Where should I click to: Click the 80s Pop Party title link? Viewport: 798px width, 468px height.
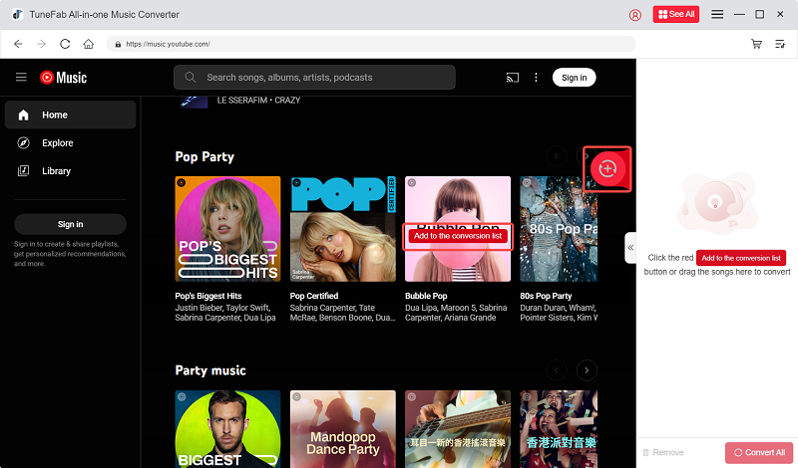click(x=546, y=296)
